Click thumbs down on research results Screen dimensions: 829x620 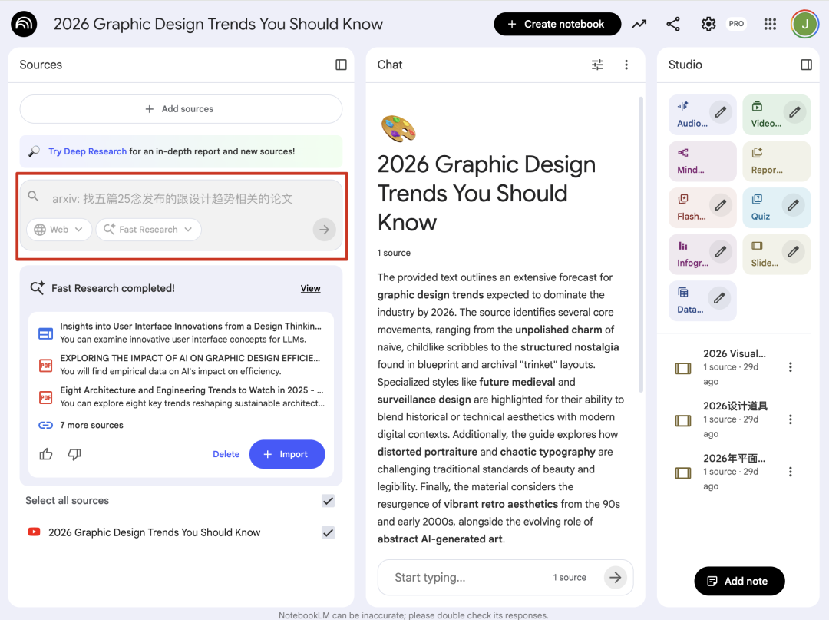point(74,454)
